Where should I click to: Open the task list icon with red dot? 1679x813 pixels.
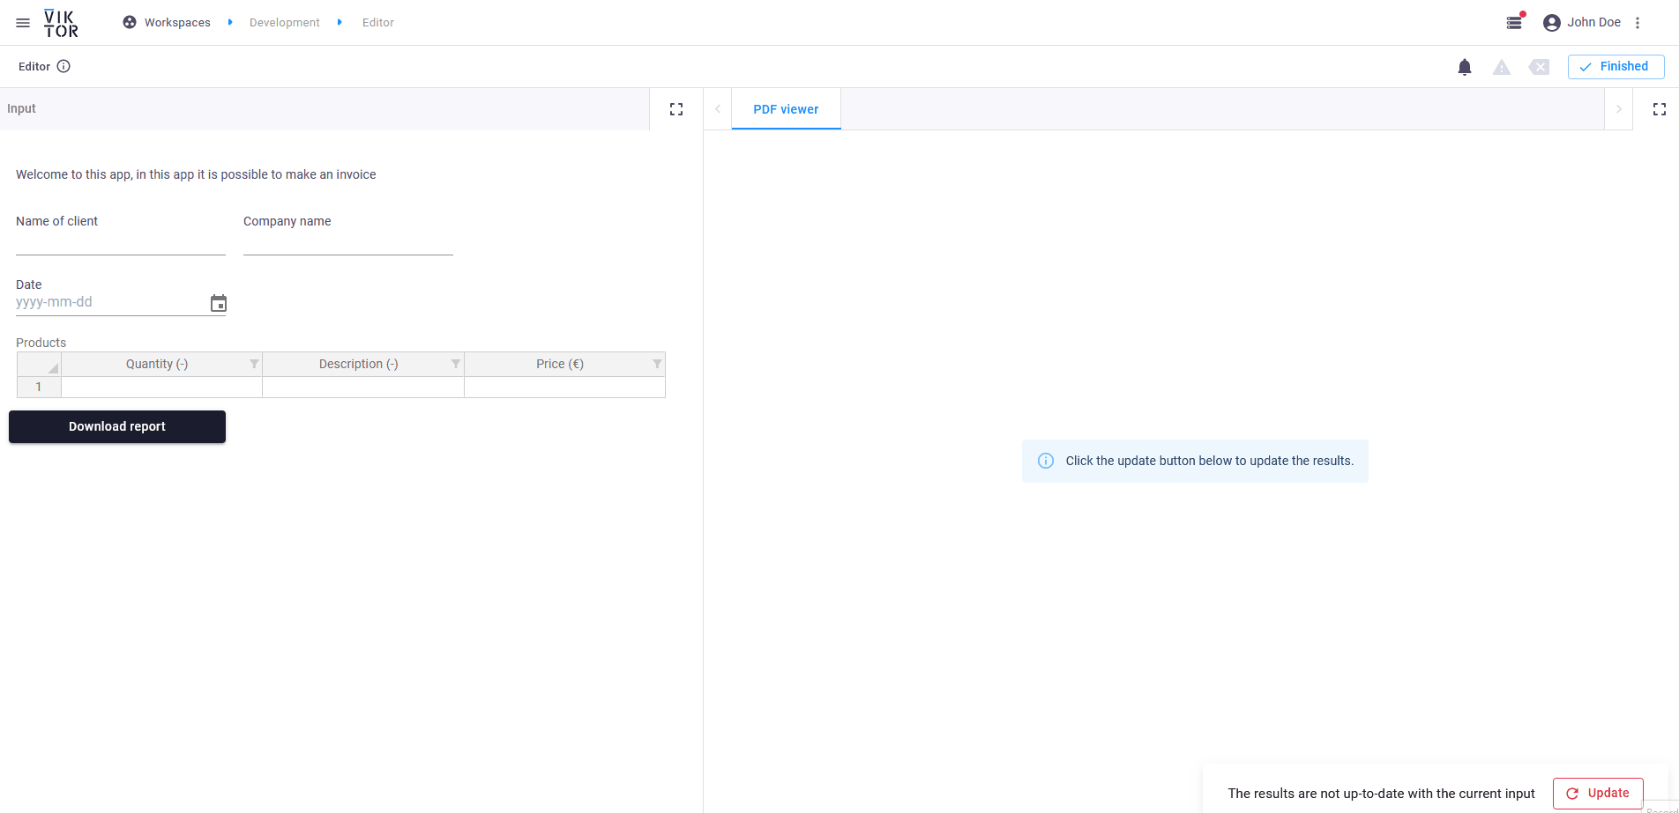[1515, 22]
